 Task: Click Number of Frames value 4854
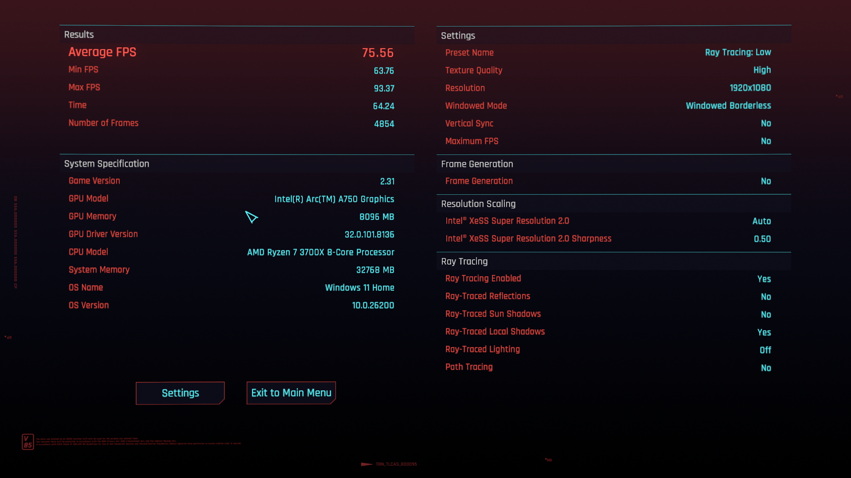[x=384, y=124]
